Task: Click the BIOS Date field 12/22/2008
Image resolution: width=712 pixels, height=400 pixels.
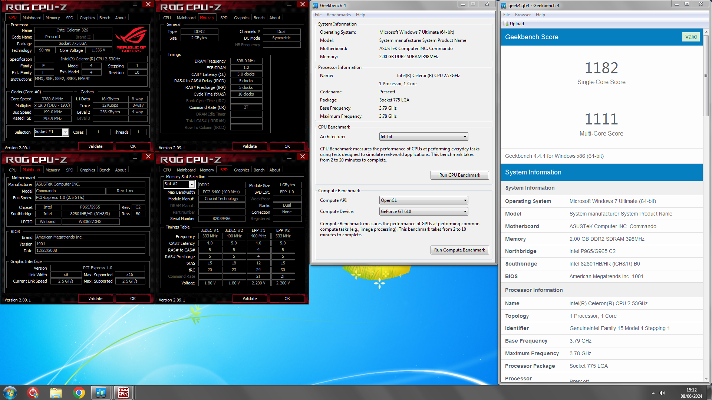Action: pos(90,251)
